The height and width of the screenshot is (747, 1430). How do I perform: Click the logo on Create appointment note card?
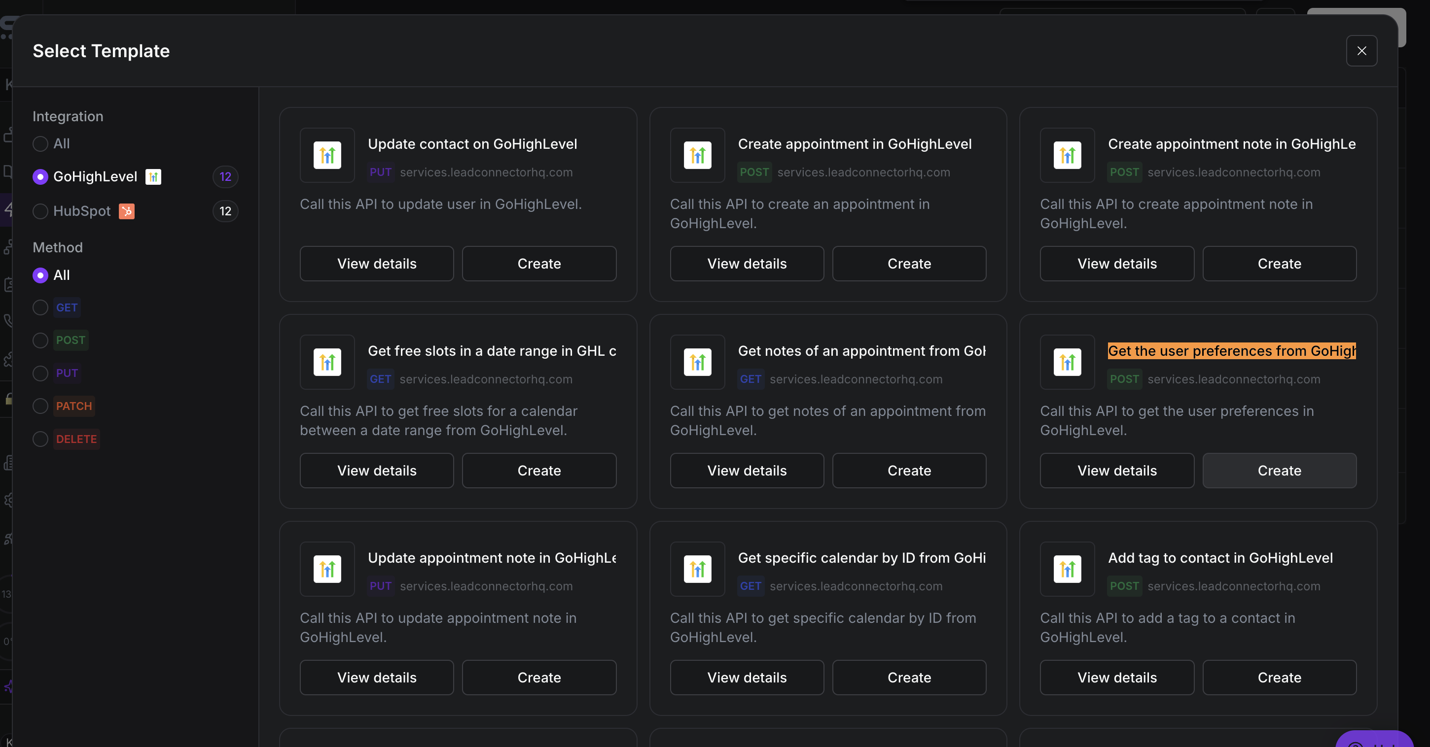[x=1067, y=155]
